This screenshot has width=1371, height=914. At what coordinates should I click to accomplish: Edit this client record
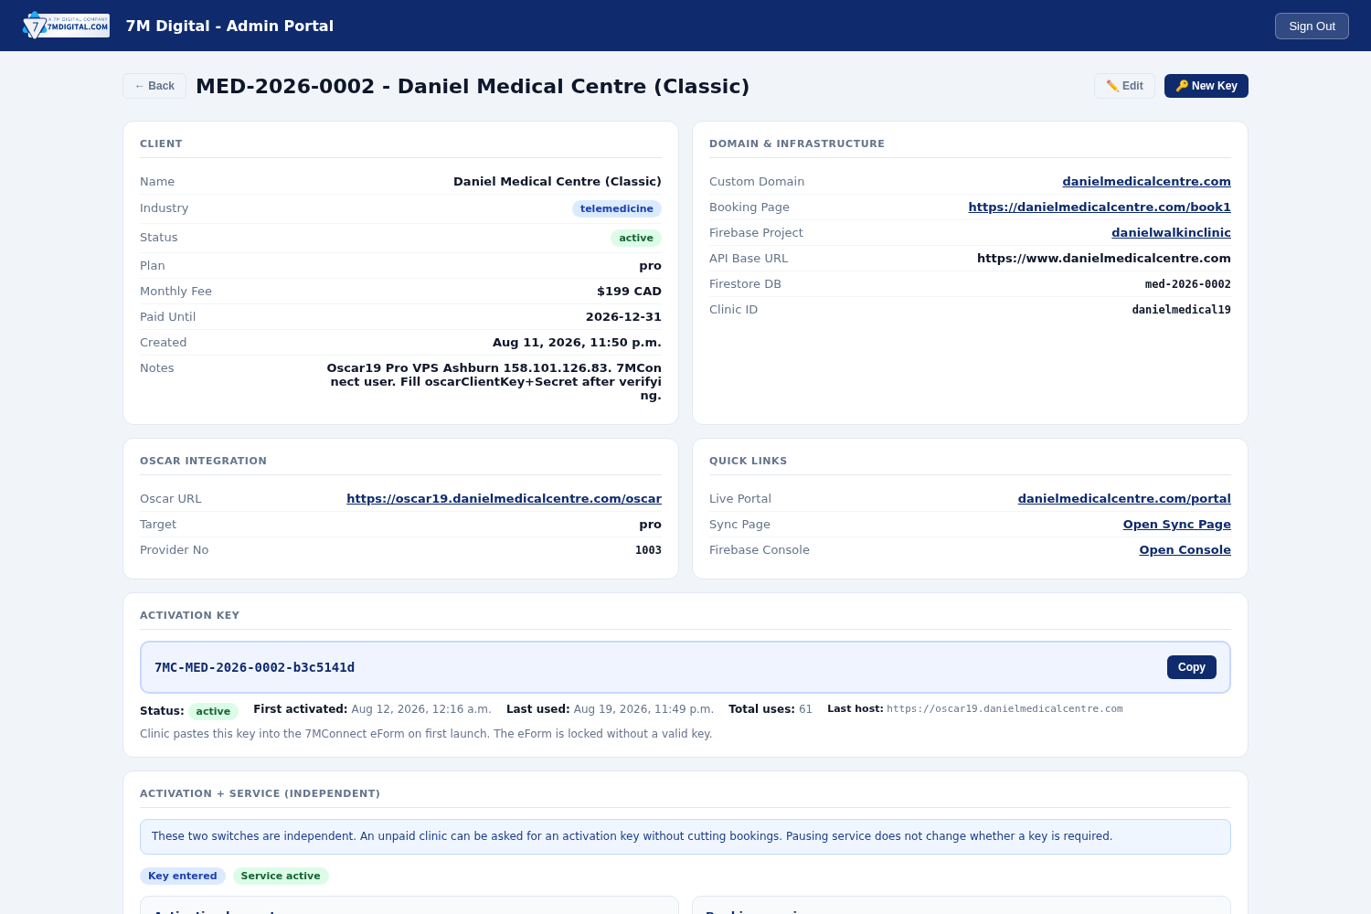[1124, 86]
